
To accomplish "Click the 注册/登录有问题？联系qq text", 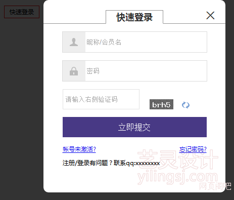I will point(111,163).
